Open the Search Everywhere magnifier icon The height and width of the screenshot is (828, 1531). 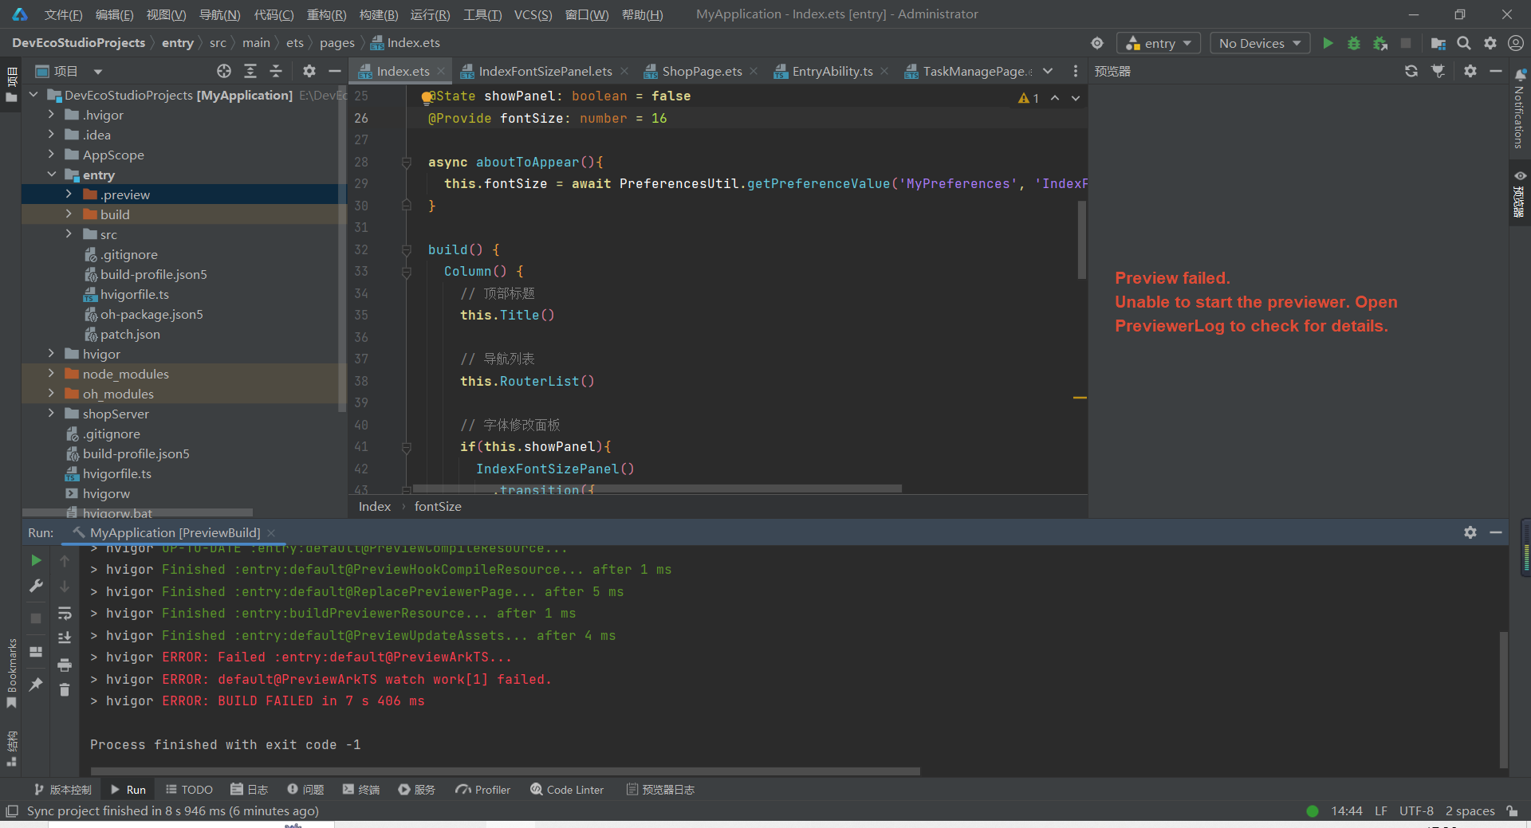pos(1464,43)
